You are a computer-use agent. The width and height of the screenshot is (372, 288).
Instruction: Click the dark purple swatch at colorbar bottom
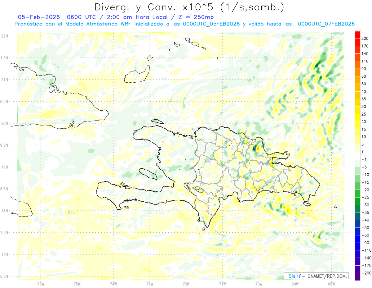[357, 277]
